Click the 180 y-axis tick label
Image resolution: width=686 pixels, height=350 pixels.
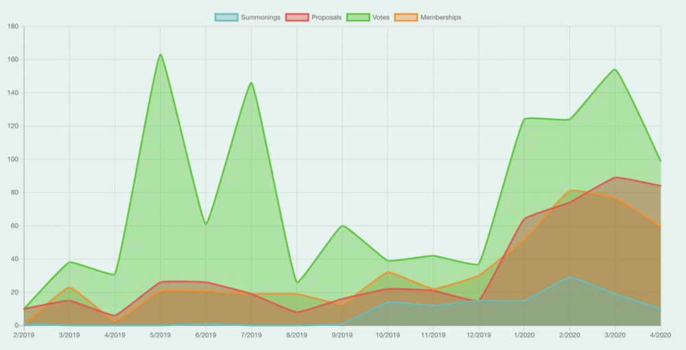point(12,27)
